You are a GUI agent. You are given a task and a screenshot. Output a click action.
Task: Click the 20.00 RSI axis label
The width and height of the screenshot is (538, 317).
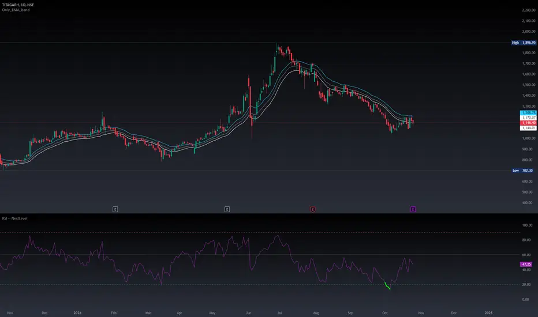tap(526, 285)
